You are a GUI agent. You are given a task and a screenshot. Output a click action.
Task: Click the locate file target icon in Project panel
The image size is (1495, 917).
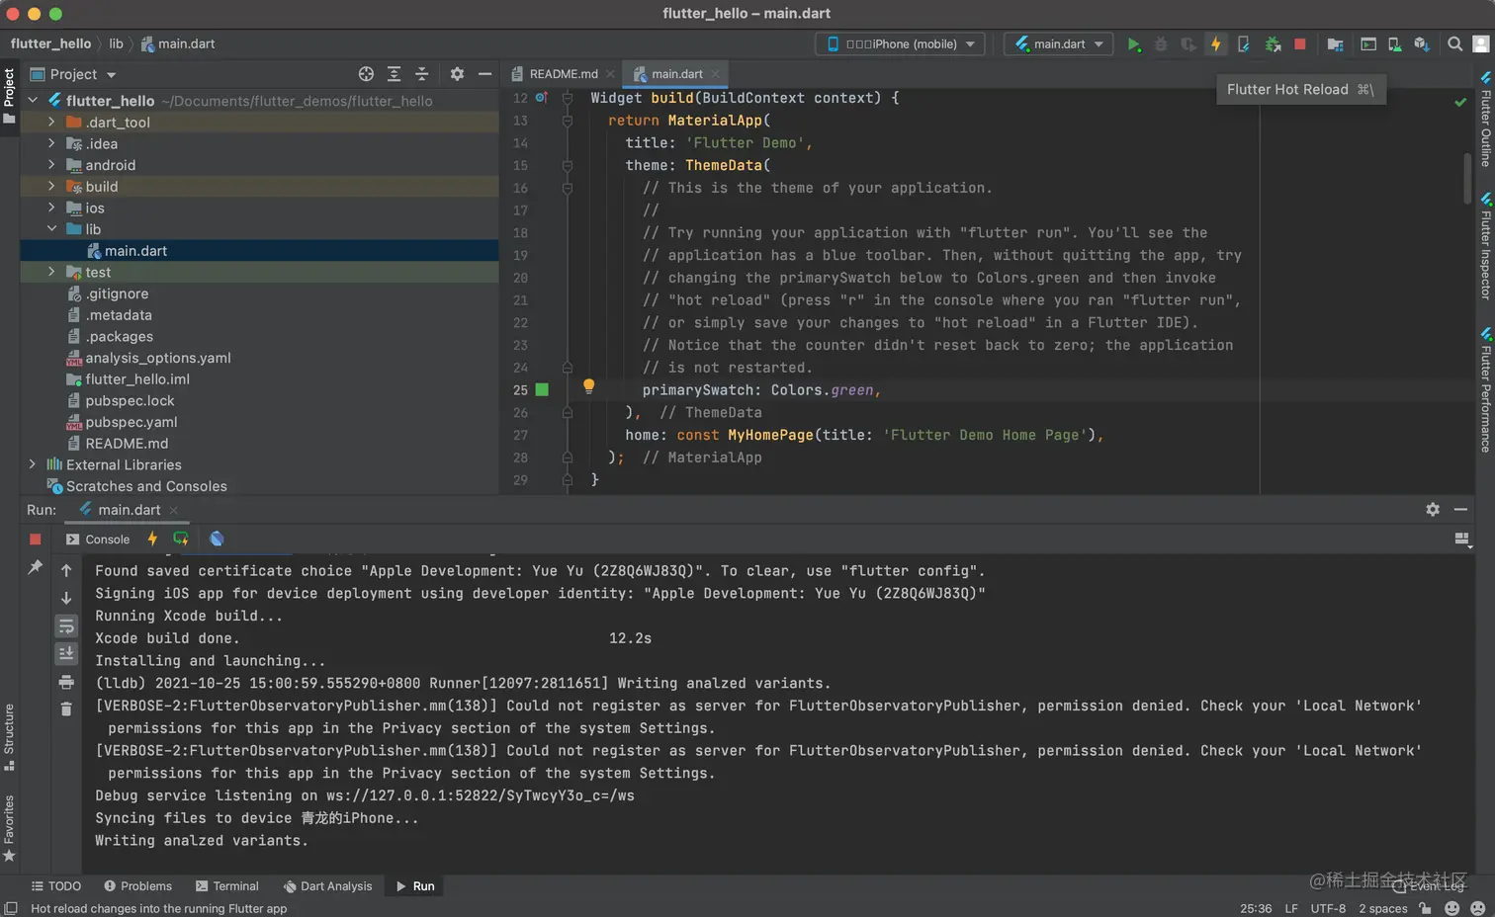pos(366,74)
